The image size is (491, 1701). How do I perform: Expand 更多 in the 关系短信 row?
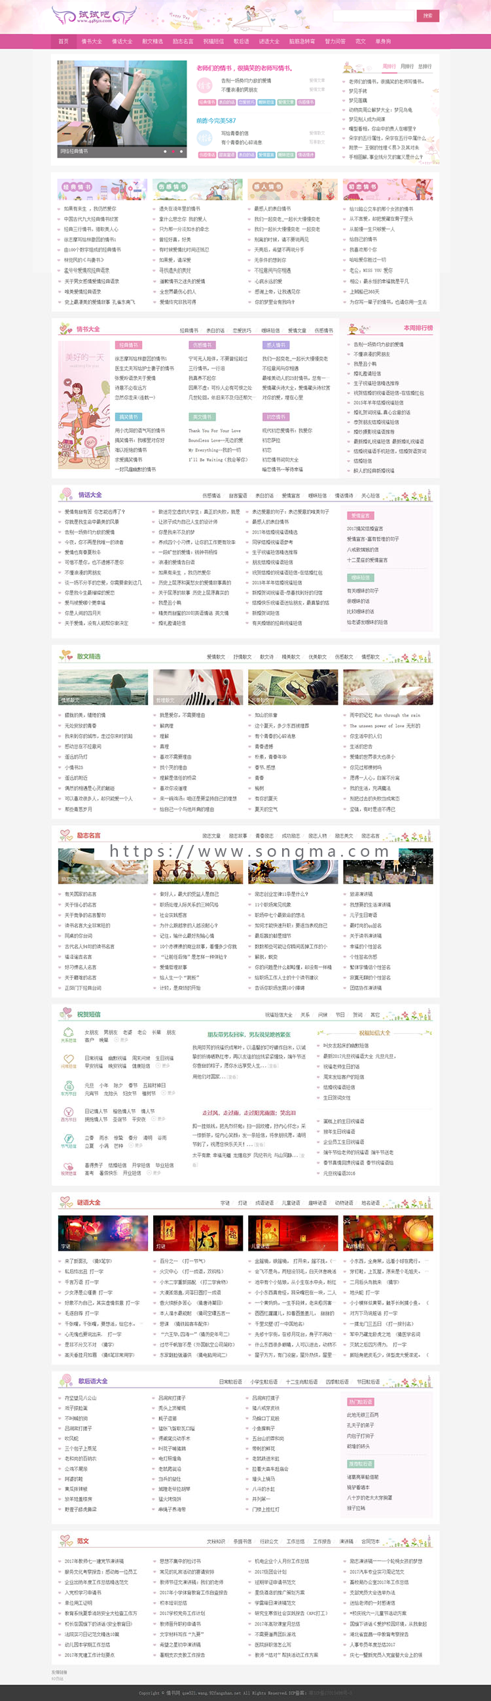[x=122, y=1040]
